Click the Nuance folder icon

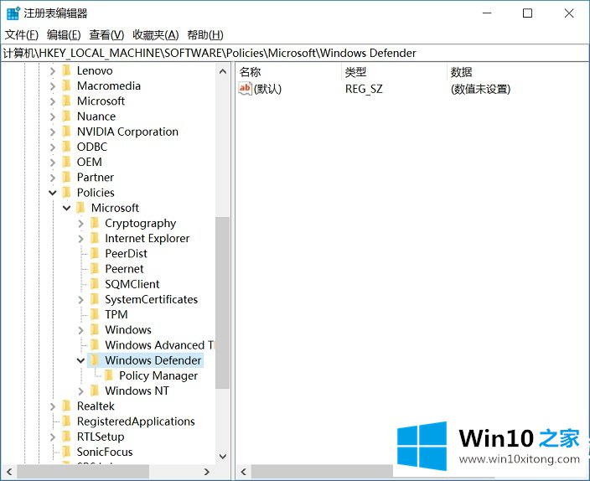[x=66, y=116]
